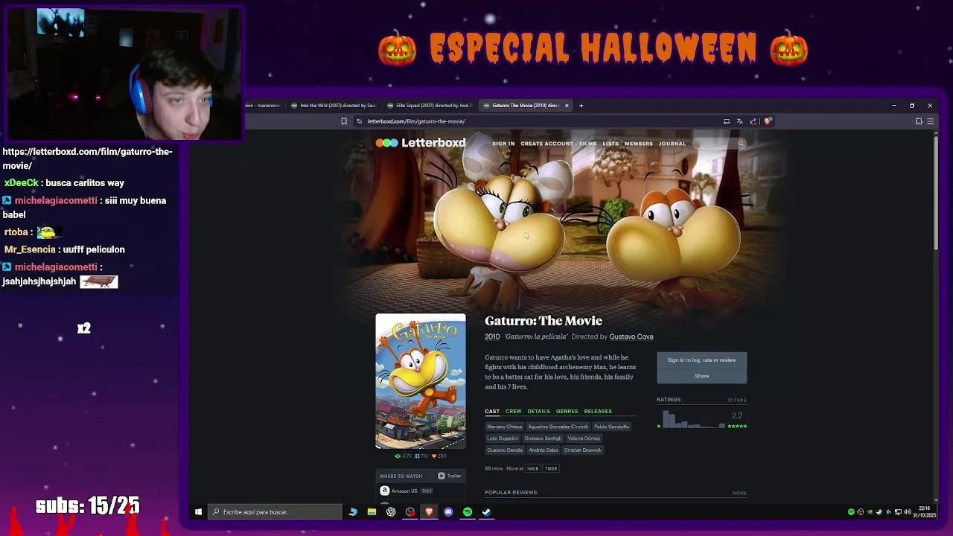
Task: Click the picture-in-picture icon in address bar
Action: pyautogui.click(x=727, y=121)
